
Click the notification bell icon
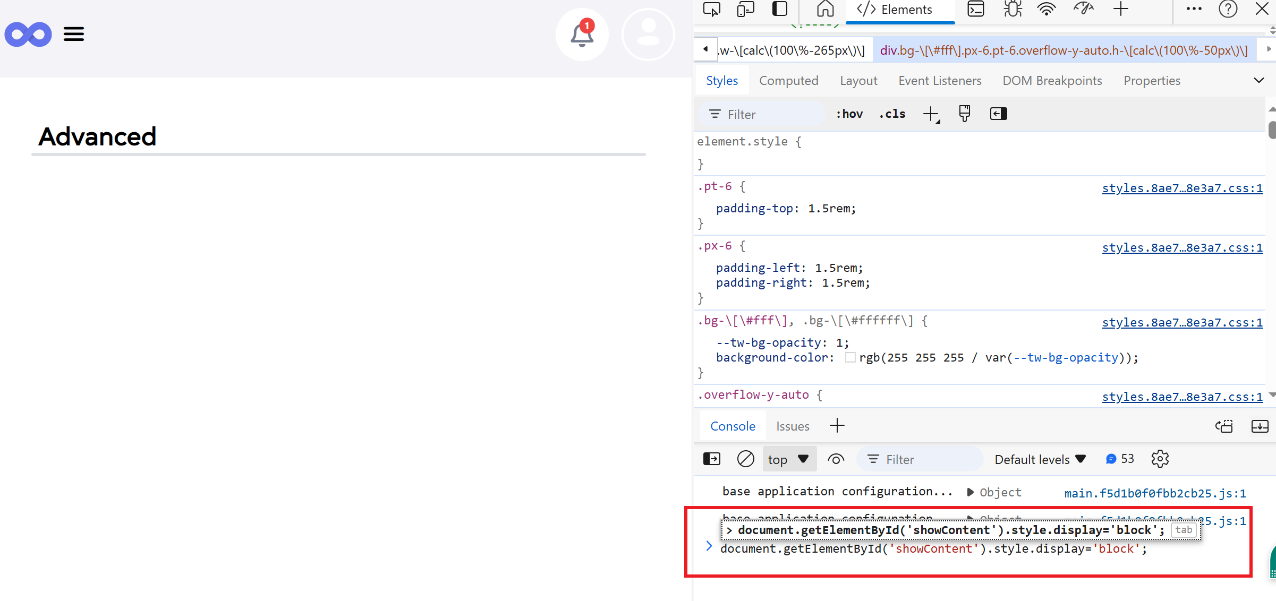(x=582, y=35)
